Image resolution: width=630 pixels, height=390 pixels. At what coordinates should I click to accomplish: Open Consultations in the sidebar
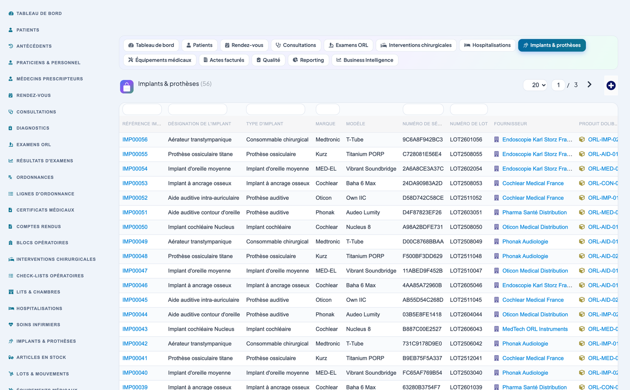pyautogui.click(x=32, y=112)
